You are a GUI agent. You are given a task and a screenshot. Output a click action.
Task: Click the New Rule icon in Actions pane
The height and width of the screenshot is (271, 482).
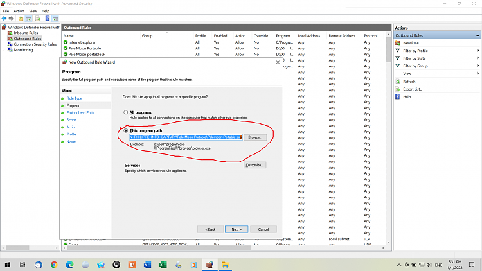398,43
